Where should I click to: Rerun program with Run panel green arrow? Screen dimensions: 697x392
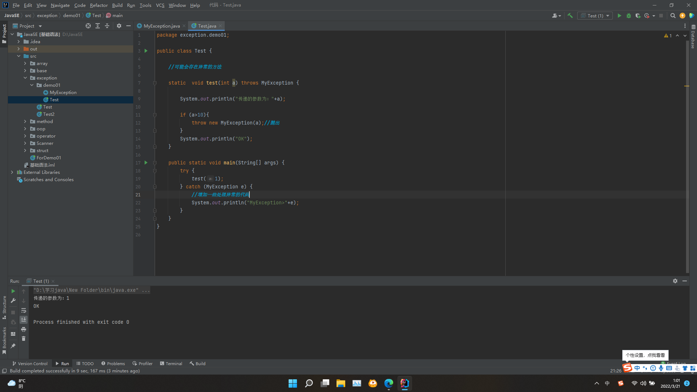pos(13,291)
